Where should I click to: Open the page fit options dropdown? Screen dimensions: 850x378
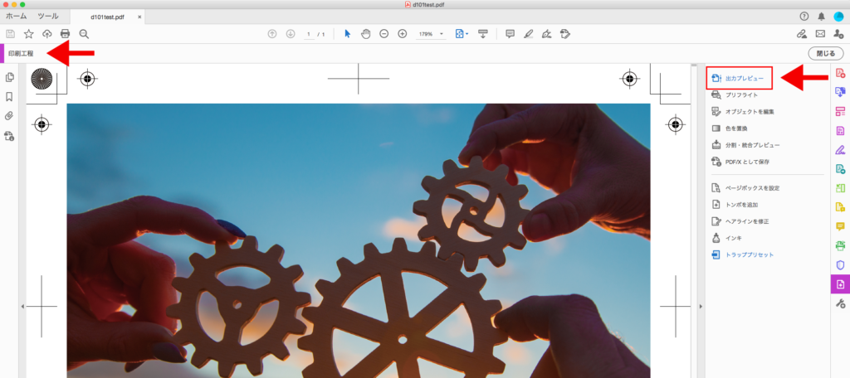click(x=462, y=34)
